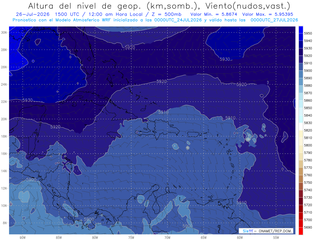Click the 28N latitude axis label

(4, 50)
